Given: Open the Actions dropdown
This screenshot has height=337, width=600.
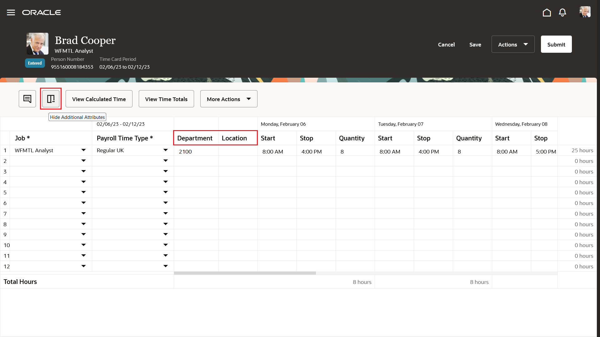Looking at the screenshot, I should tap(513, 44).
